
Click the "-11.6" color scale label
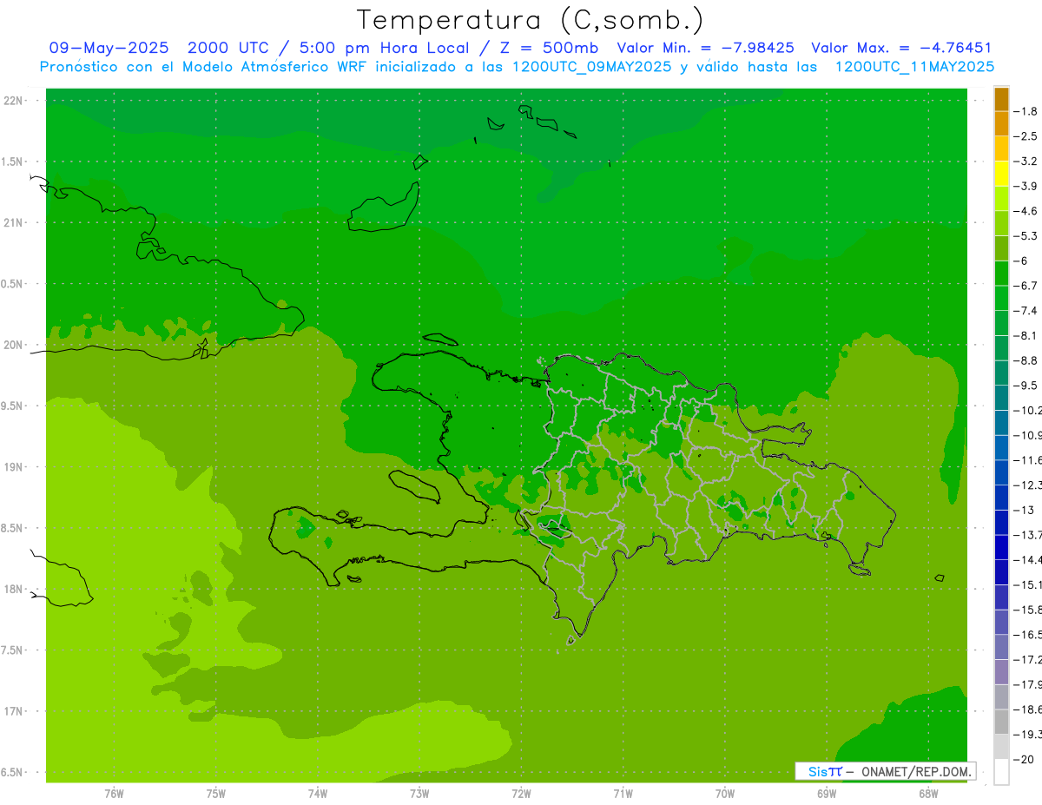(x=1026, y=460)
